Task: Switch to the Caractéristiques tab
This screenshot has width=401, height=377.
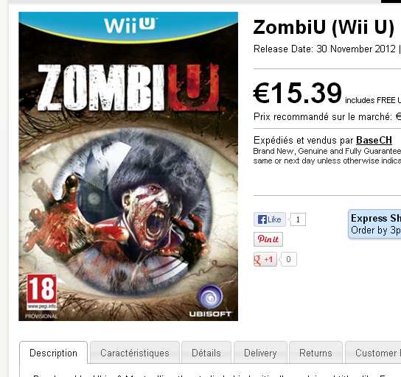Action: coord(135,353)
